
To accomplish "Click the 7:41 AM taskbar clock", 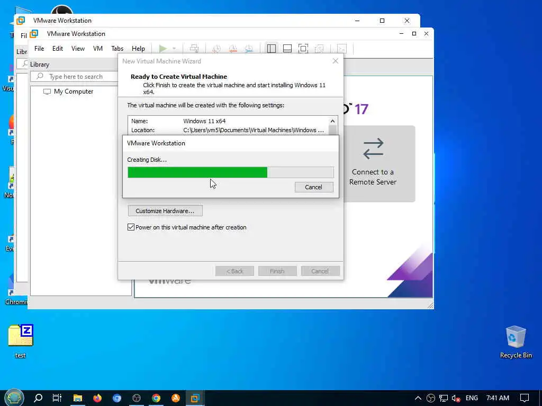I will [498, 398].
